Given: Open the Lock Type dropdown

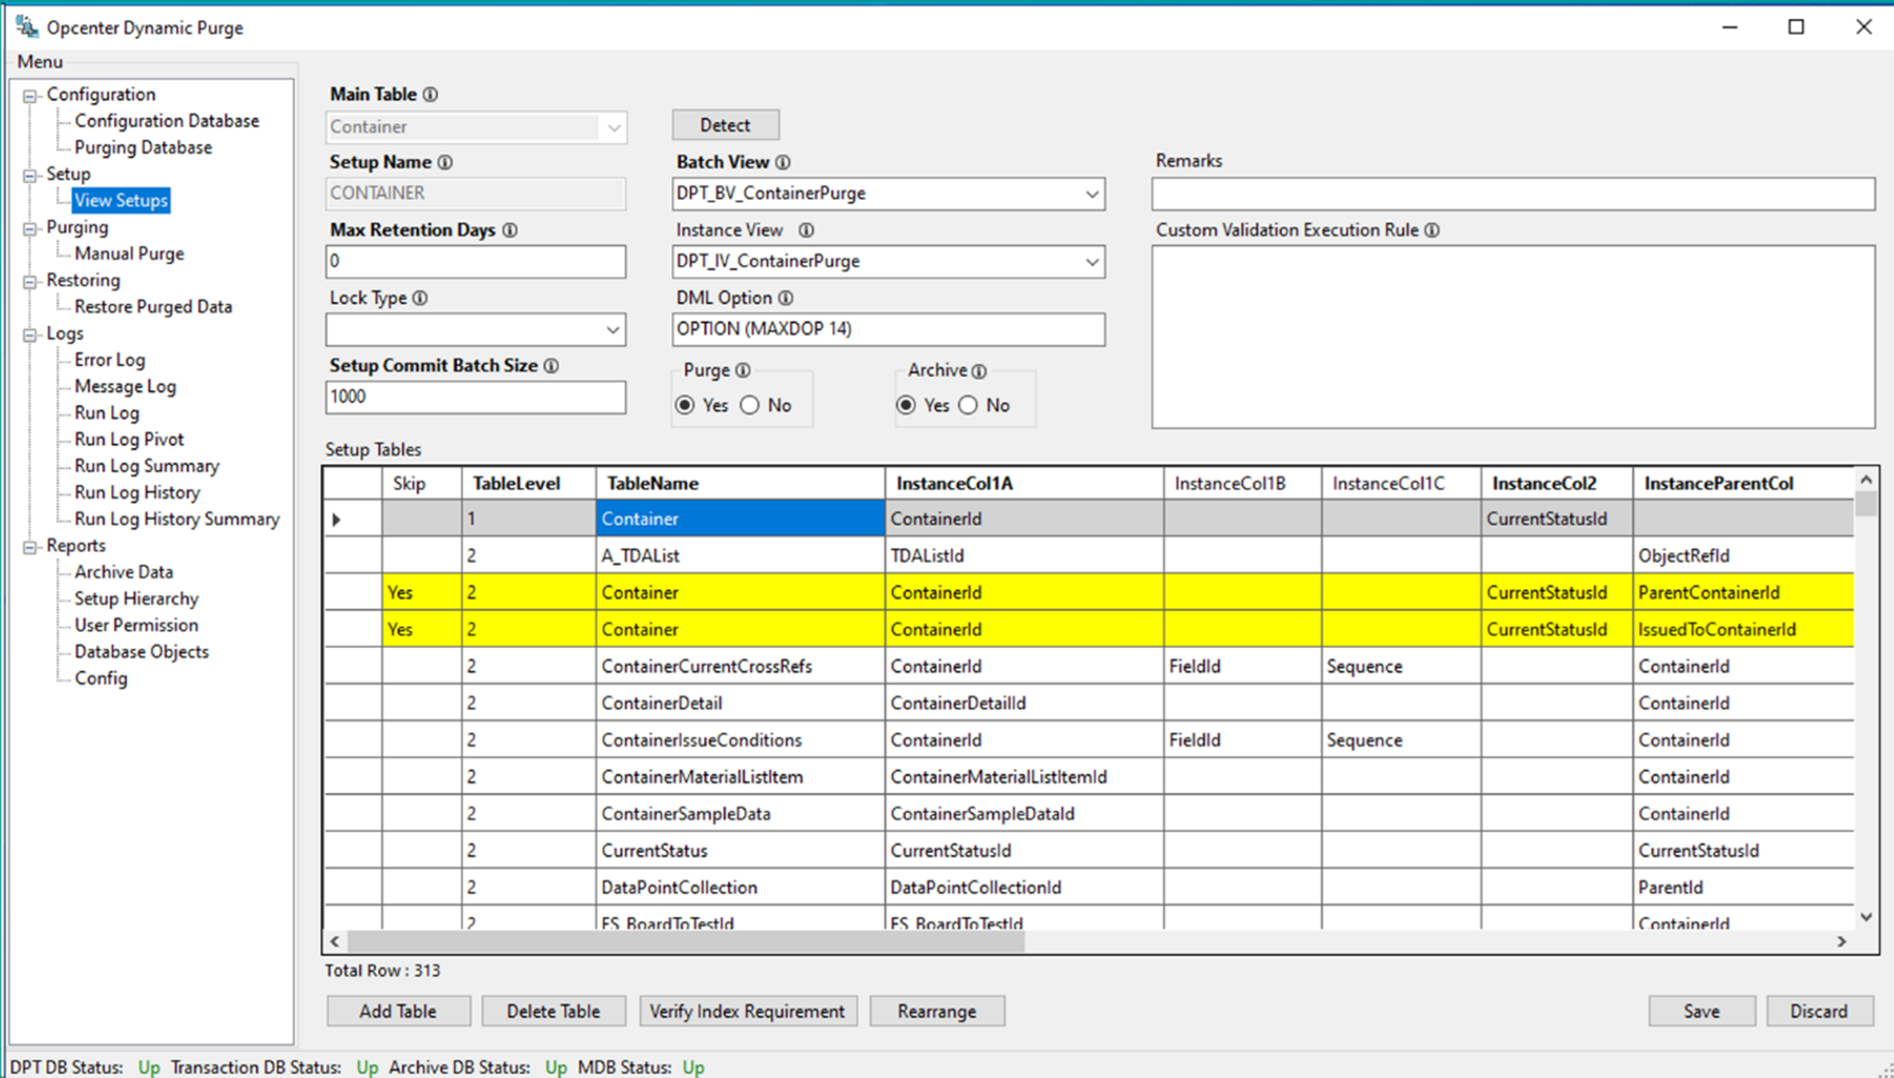Looking at the screenshot, I should coord(612,330).
